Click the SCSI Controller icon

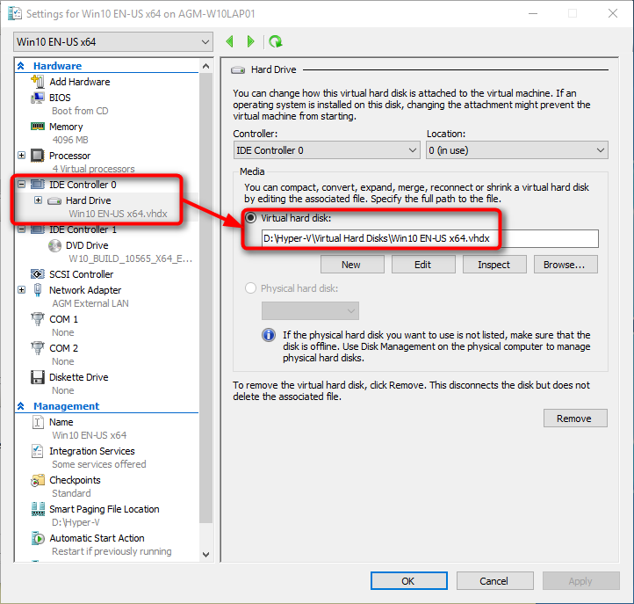[x=38, y=274]
